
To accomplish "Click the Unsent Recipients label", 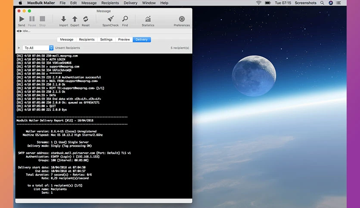I will 68,48.
